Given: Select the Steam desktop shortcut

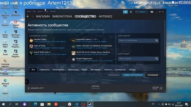Looking at the screenshot, I should pos(5,52).
